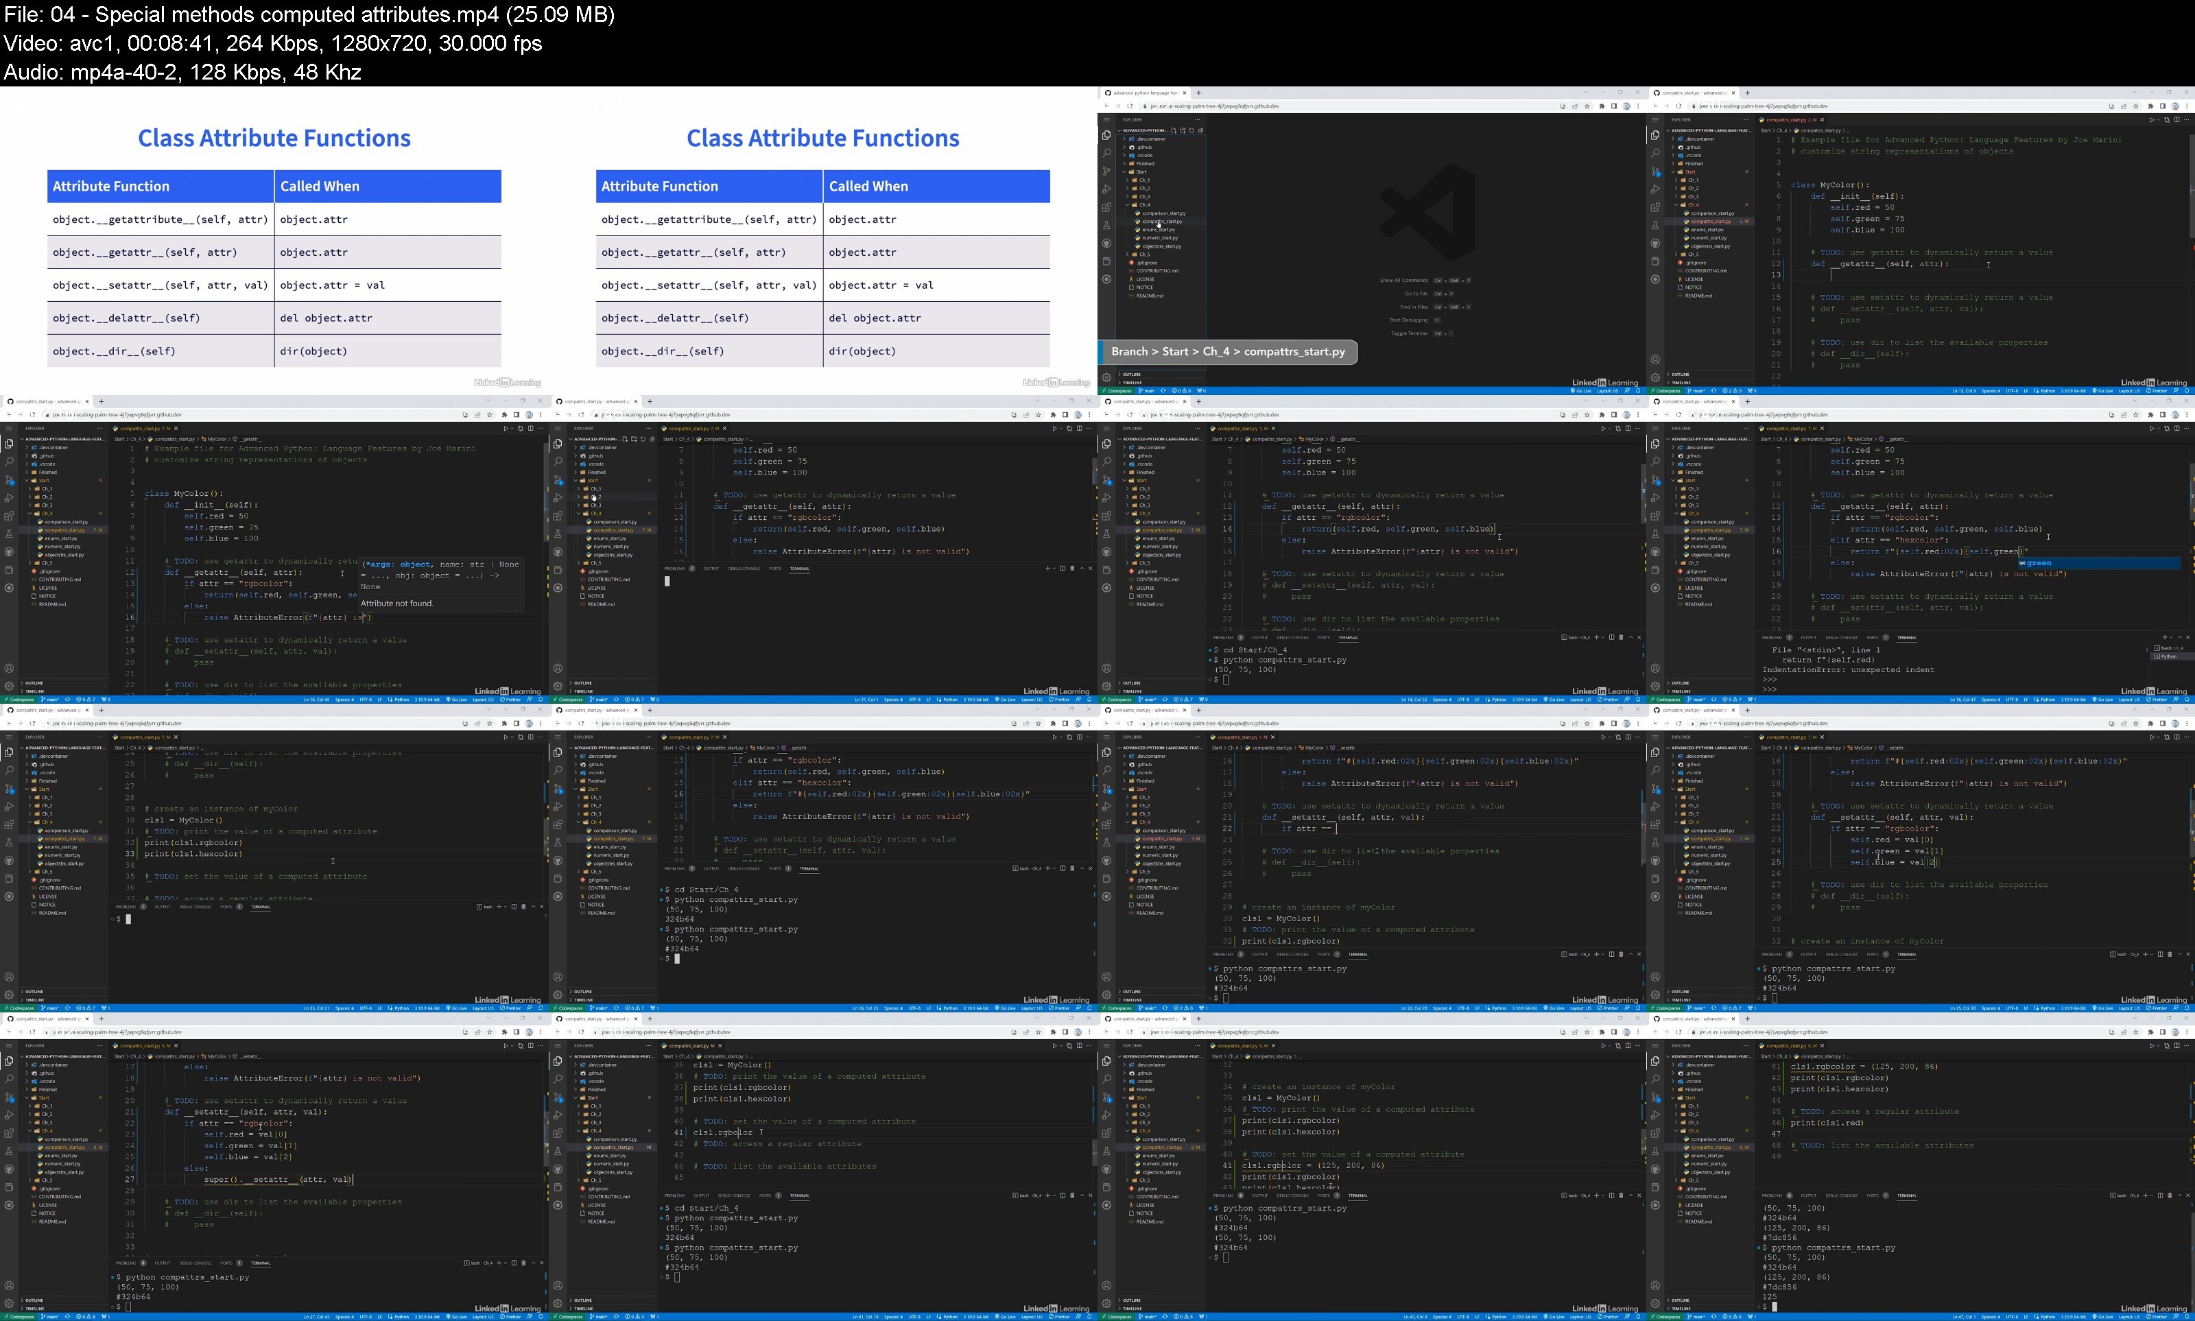This screenshot has width=2195, height=1321.
Task: Open the frame showing super().__setattr__(attr, val)
Action: 274,1167
